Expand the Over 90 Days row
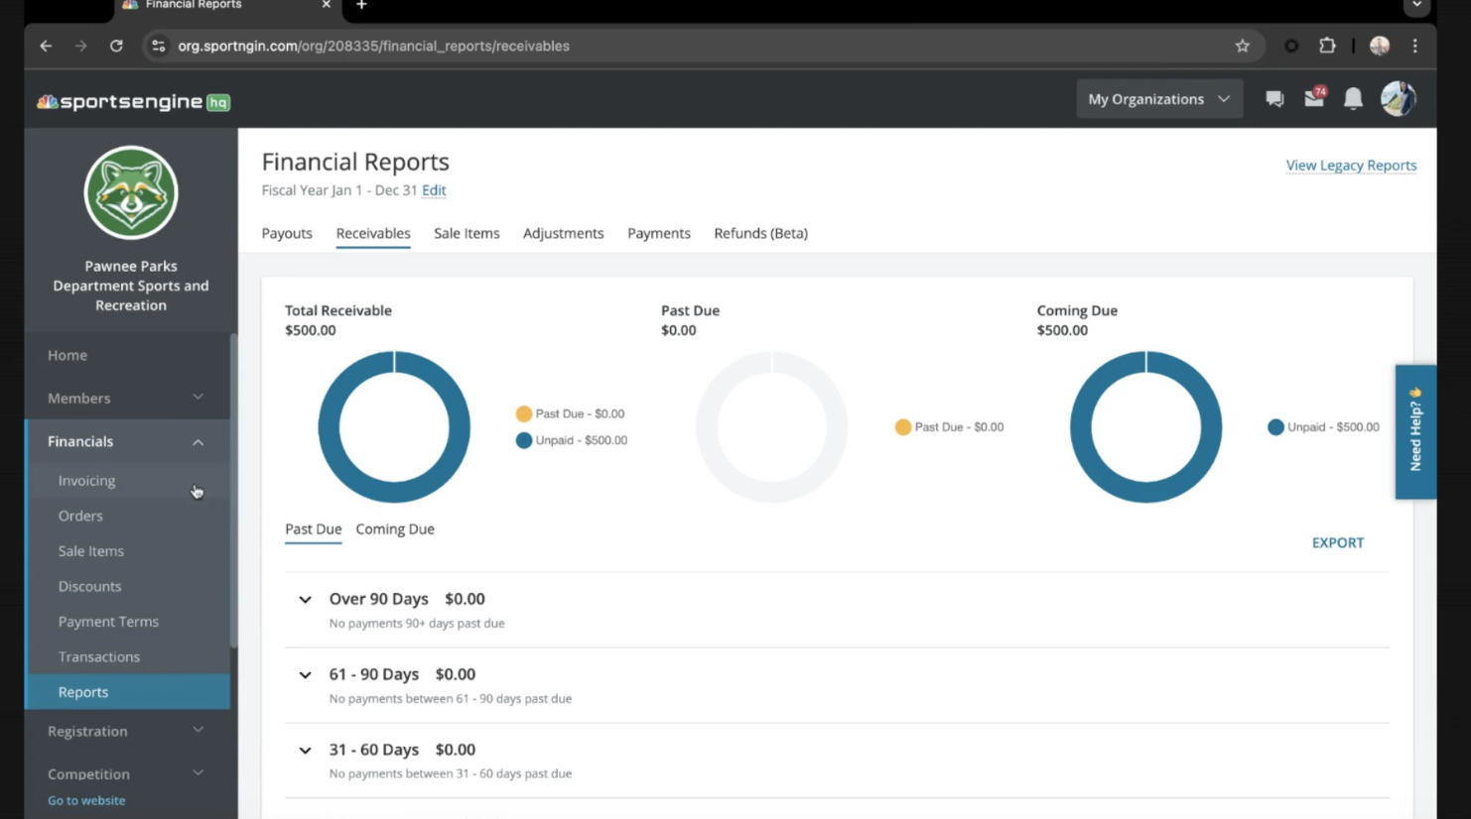This screenshot has height=819, width=1471. tap(306, 600)
